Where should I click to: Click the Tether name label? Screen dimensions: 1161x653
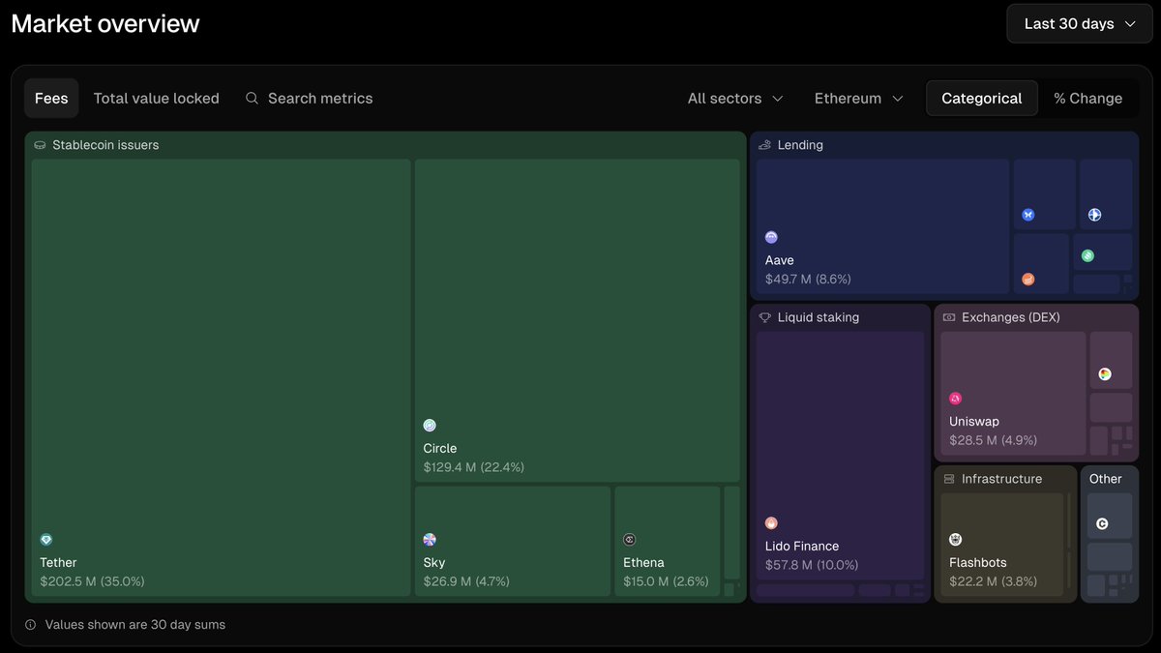58,562
